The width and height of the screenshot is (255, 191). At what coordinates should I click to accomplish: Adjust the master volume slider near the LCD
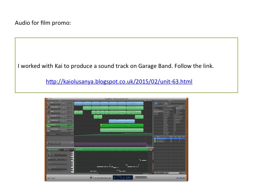tap(141, 179)
